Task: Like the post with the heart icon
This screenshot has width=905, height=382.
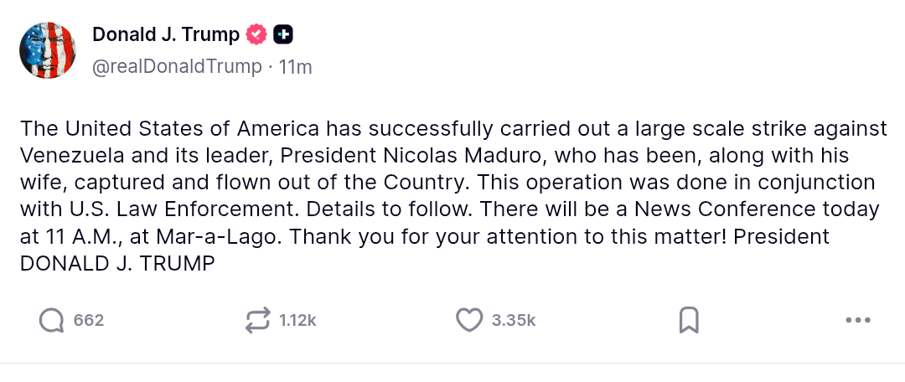Action: point(469,320)
